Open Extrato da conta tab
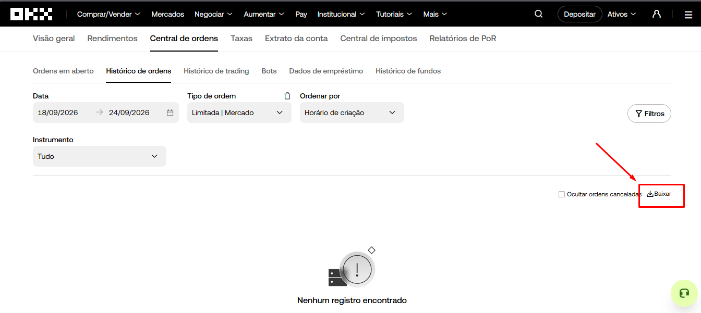This screenshot has width=701, height=313. click(x=296, y=39)
